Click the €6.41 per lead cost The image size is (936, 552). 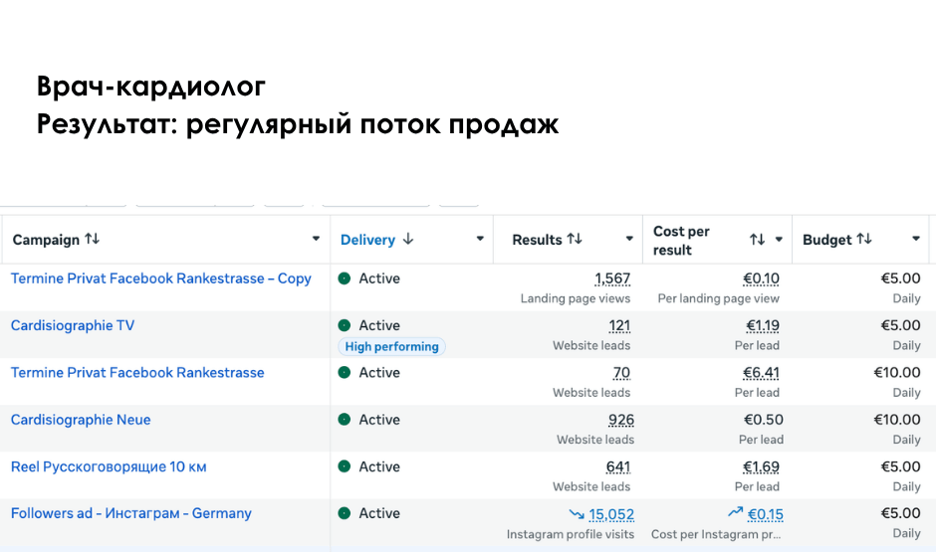click(x=761, y=373)
